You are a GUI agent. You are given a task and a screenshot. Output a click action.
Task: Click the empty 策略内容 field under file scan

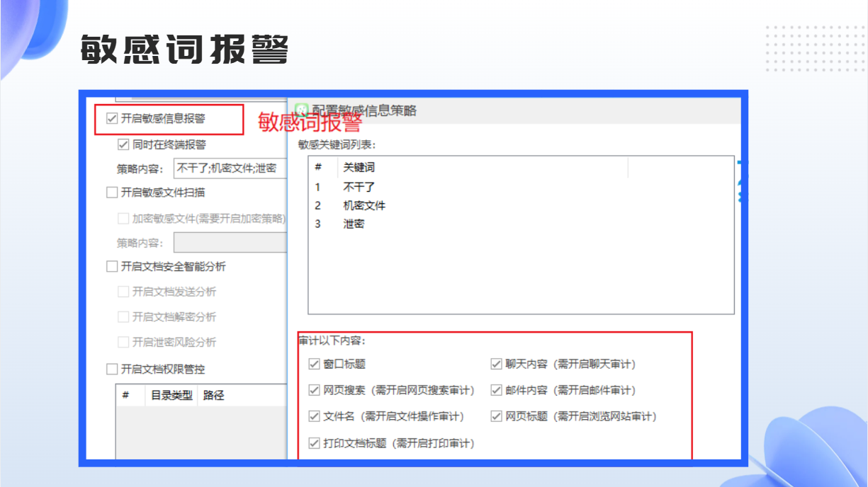[230, 243]
